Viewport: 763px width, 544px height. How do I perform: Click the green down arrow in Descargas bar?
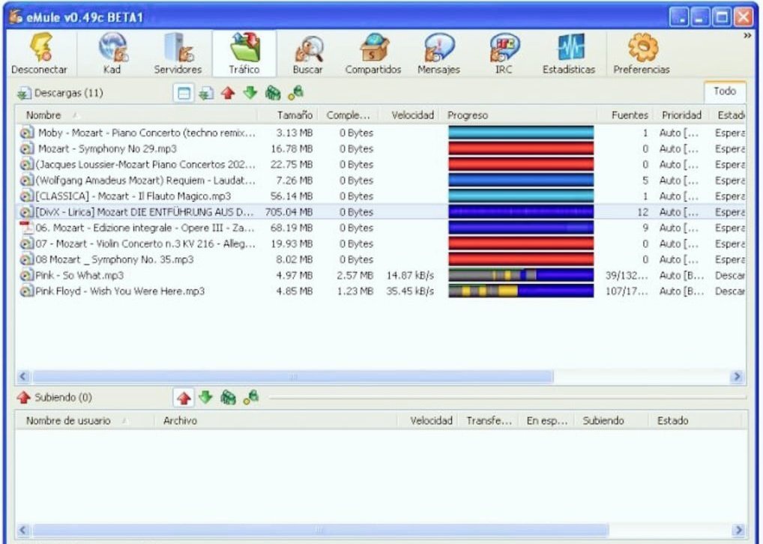pyautogui.click(x=250, y=92)
